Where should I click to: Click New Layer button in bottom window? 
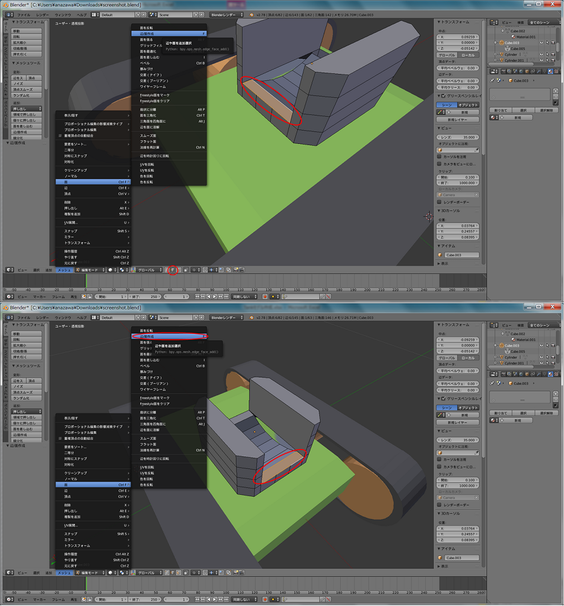click(458, 422)
